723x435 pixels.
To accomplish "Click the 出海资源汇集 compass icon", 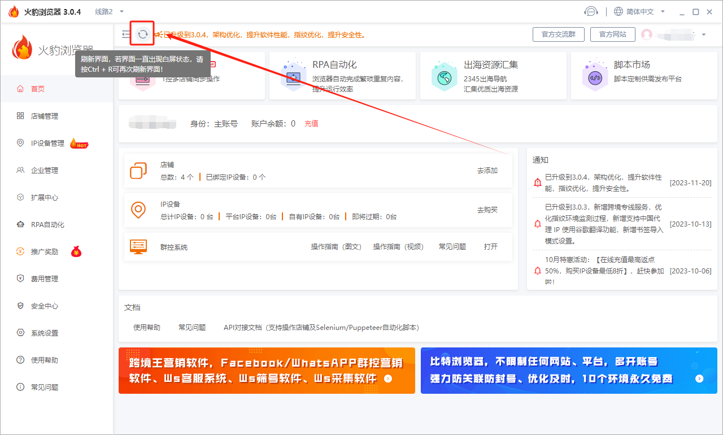I will click(444, 77).
